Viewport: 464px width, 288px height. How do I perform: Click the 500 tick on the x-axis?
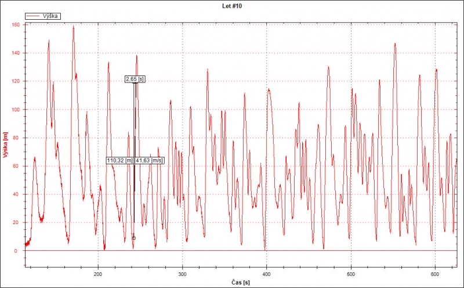(x=350, y=273)
